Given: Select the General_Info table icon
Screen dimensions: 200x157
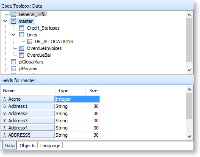Looking at the screenshot, I should (14, 14).
